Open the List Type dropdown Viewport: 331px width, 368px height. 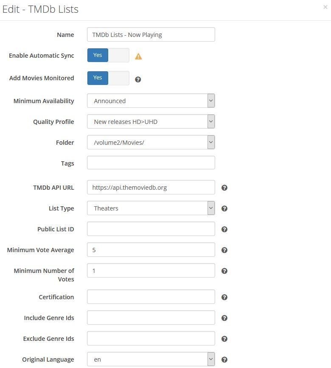tap(151, 208)
